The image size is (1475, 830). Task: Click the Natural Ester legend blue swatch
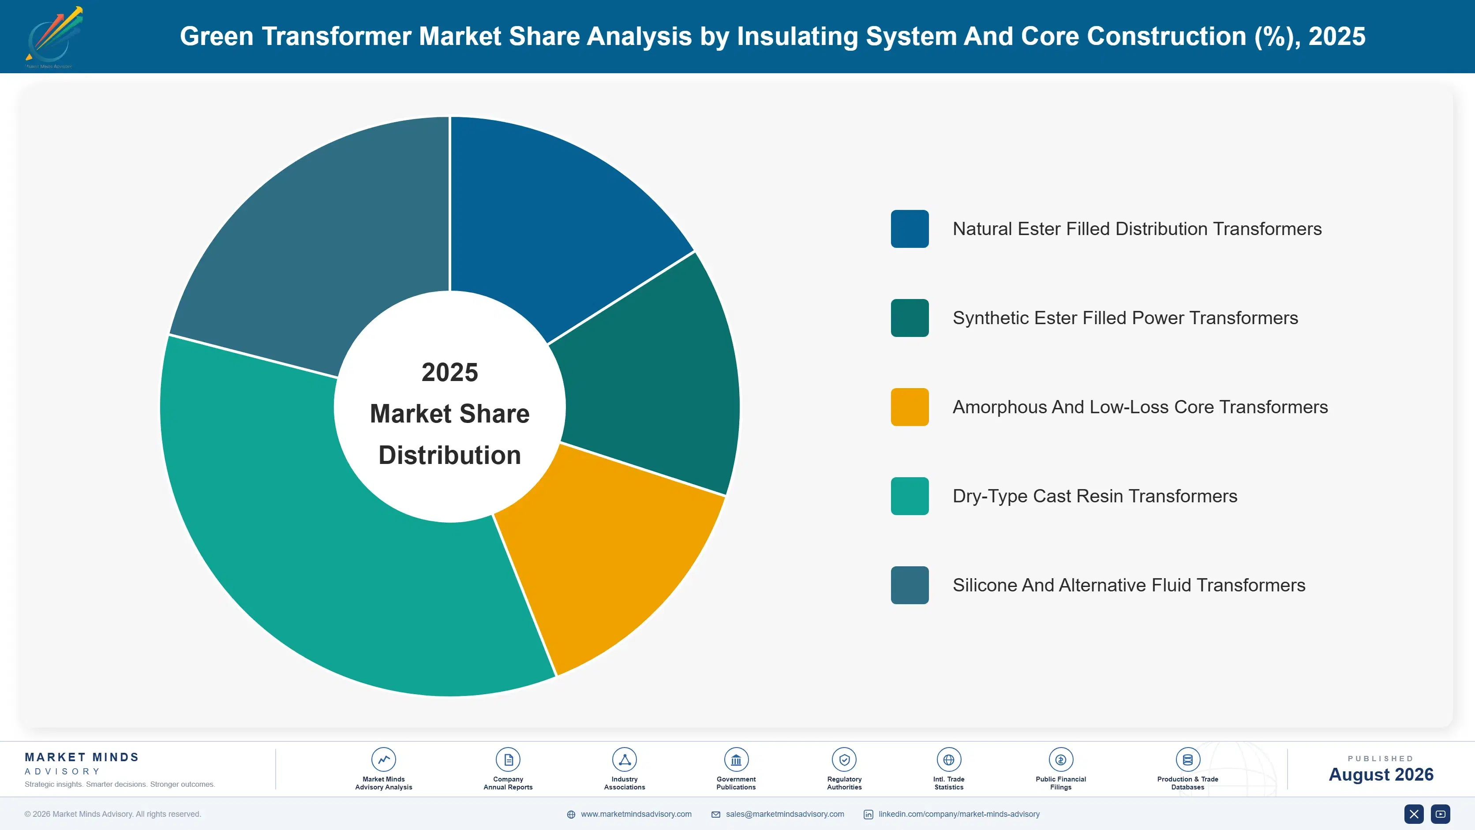pos(910,229)
